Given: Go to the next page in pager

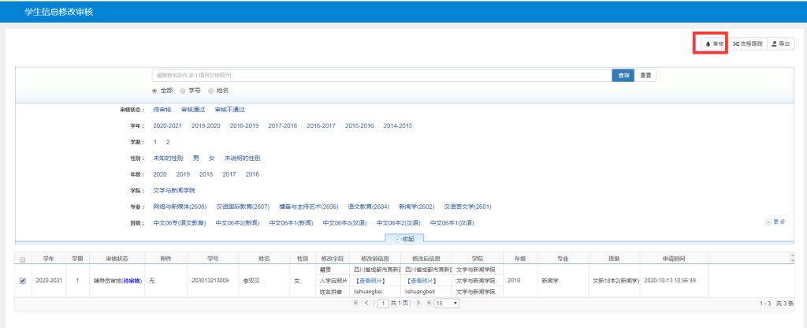Looking at the screenshot, I should (418, 303).
